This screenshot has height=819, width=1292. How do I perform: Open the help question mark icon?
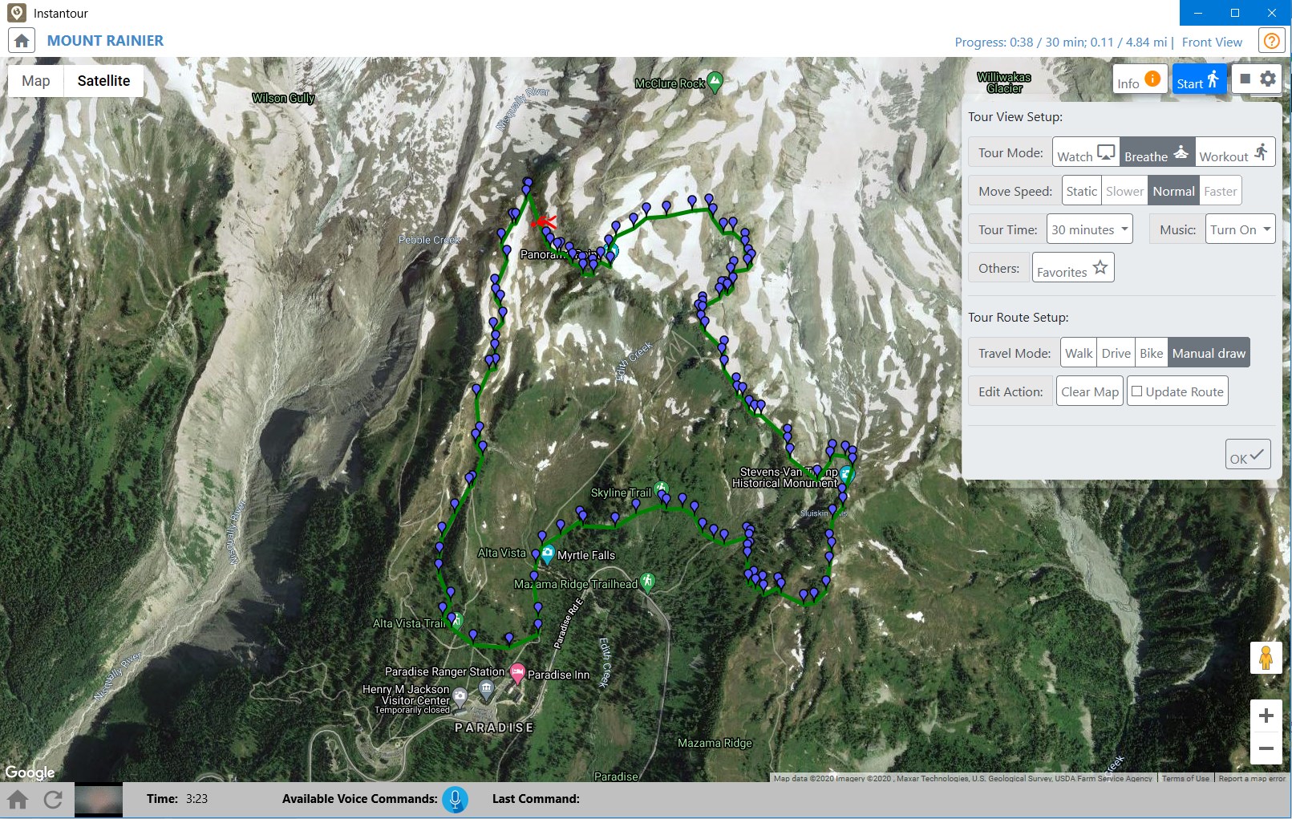tap(1271, 41)
